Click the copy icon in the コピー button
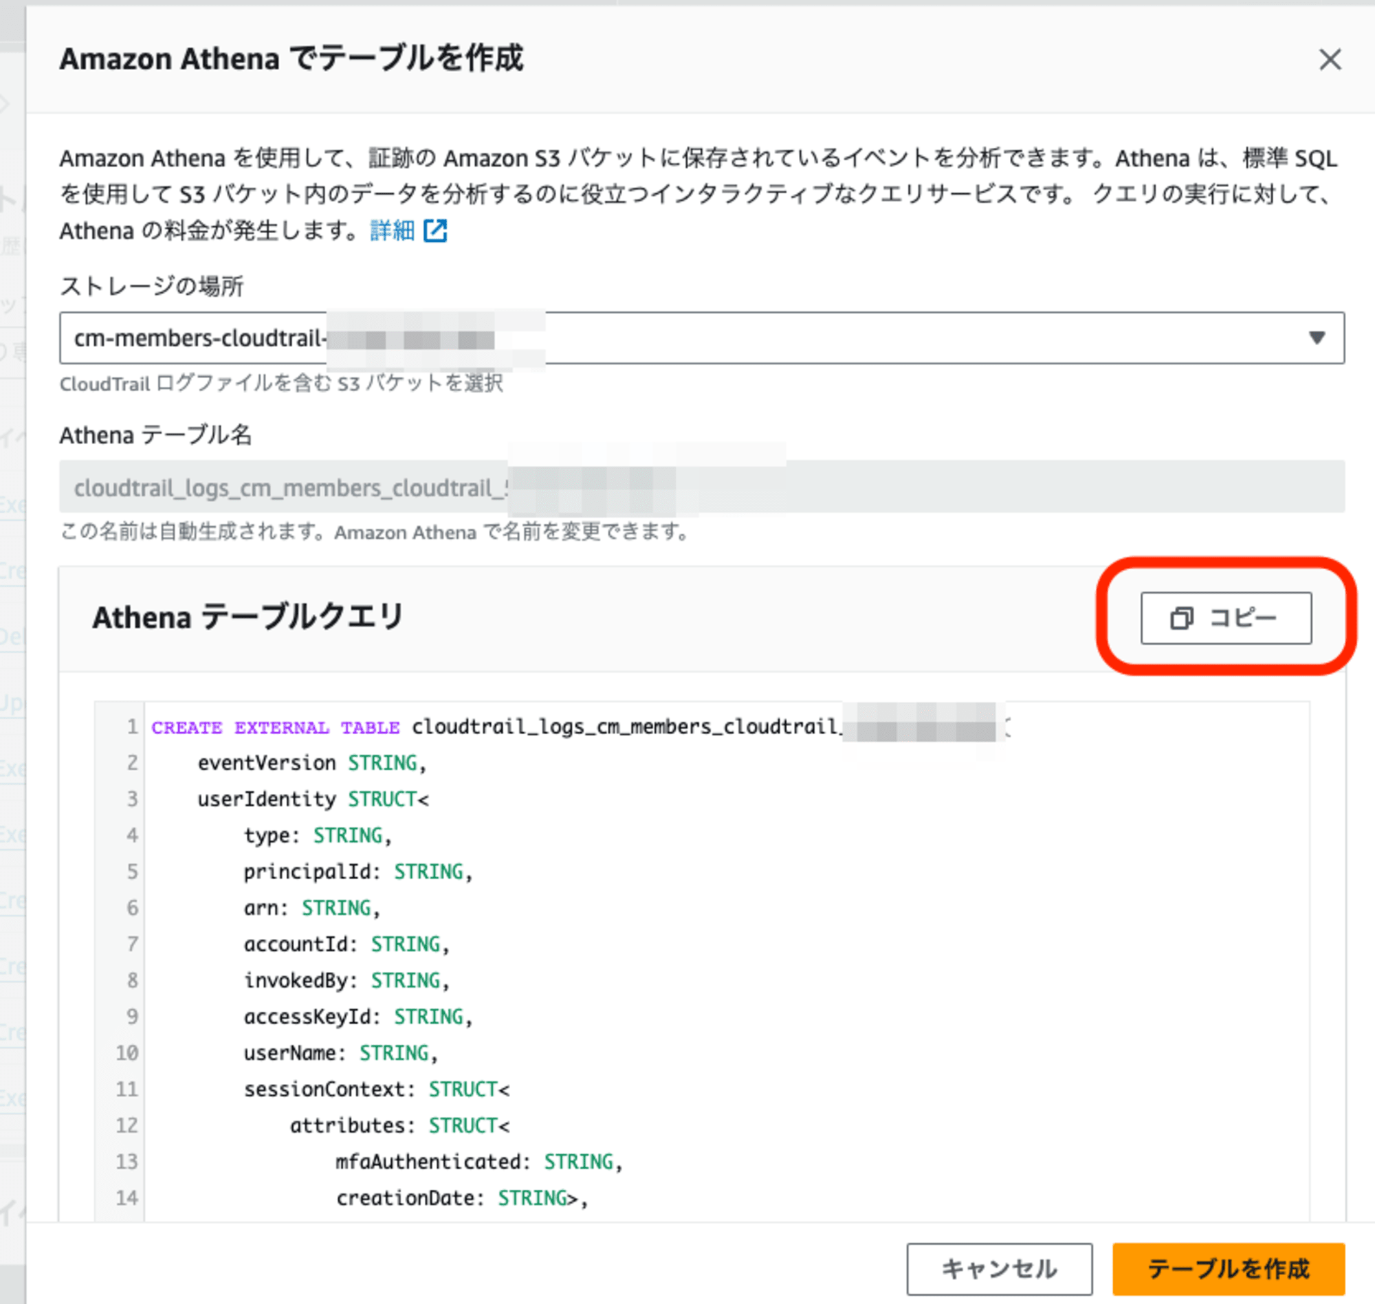The height and width of the screenshot is (1304, 1375). [1181, 618]
